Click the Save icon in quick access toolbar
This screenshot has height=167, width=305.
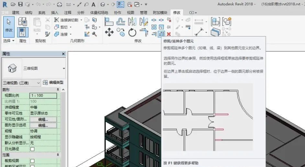tap(20, 5)
